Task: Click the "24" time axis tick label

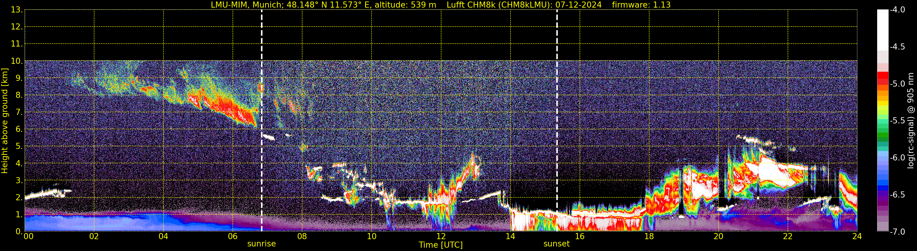Action: tap(857, 236)
